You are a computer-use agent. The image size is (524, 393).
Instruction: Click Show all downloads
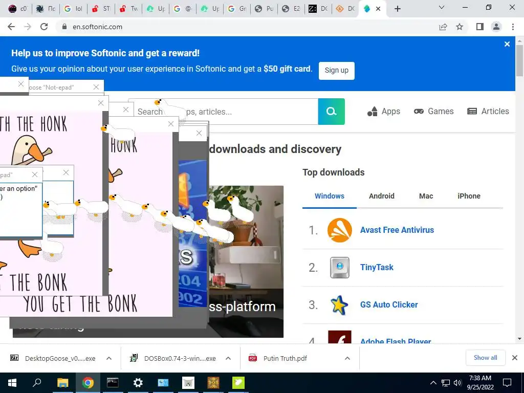coord(485,358)
